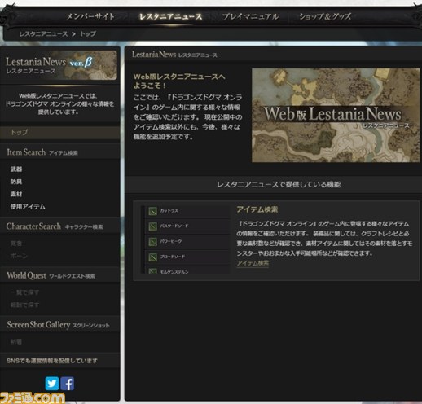422x404 pixels.
Task: Click the Web版レスタニアニュースへようこそ heading
Action: click(x=179, y=81)
